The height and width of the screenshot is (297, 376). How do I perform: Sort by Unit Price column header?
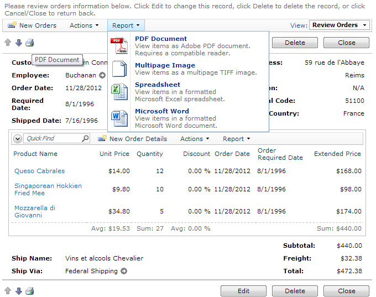[114, 154]
